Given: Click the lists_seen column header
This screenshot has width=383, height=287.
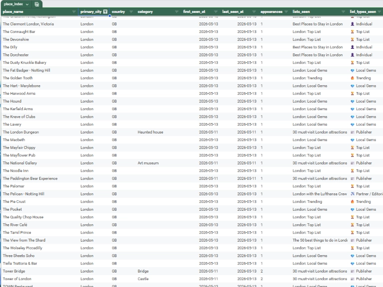Looking at the screenshot, I should point(301,12).
